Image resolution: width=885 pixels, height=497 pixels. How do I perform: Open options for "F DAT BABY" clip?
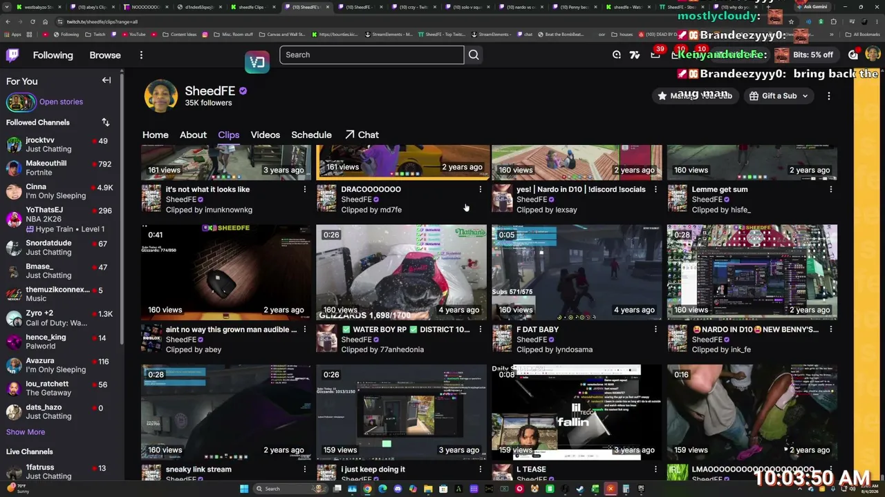pos(655,329)
